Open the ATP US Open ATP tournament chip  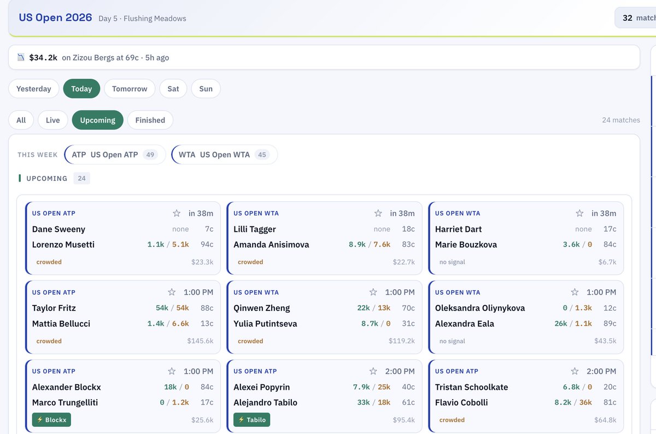click(x=115, y=155)
